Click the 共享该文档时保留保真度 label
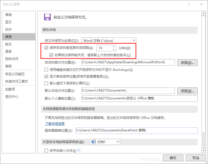 [64, 142]
